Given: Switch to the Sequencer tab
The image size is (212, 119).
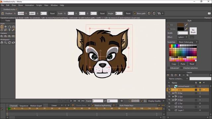Looking at the screenshot, I should click(24, 106).
